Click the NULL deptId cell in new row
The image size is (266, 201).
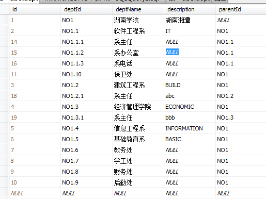(x=86, y=193)
